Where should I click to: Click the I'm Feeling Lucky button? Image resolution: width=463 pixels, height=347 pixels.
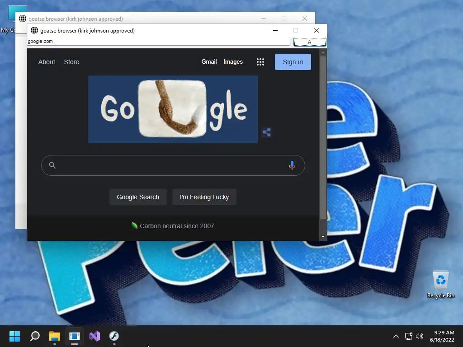pyautogui.click(x=204, y=197)
